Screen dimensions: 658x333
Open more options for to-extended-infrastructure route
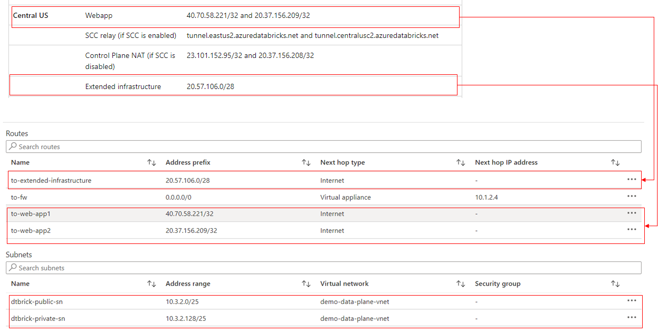pyautogui.click(x=632, y=180)
